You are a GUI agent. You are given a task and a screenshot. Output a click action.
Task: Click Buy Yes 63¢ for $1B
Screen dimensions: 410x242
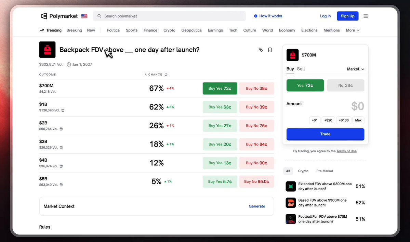tap(220, 107)
